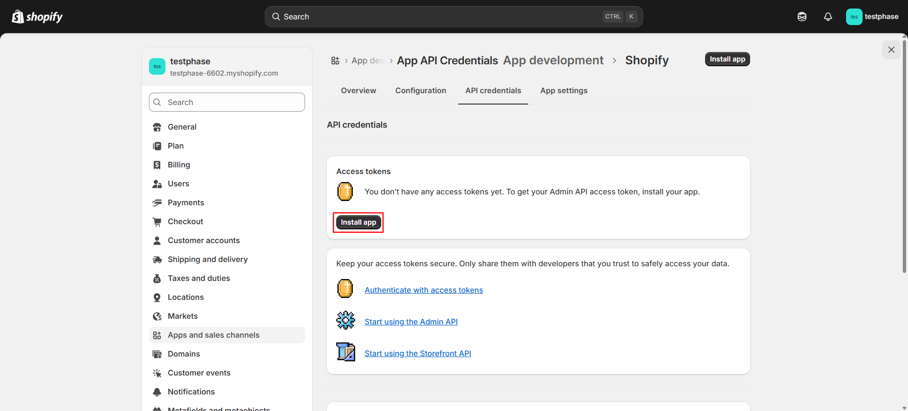Go to Taxes and duties
This screenshot has width=908, height=411.
tap(227, 278)
